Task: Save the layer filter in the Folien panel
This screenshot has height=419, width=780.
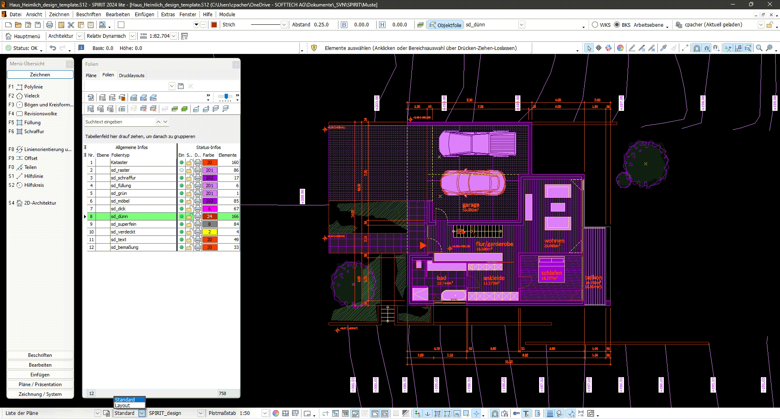Action: [x=180, y=86]
